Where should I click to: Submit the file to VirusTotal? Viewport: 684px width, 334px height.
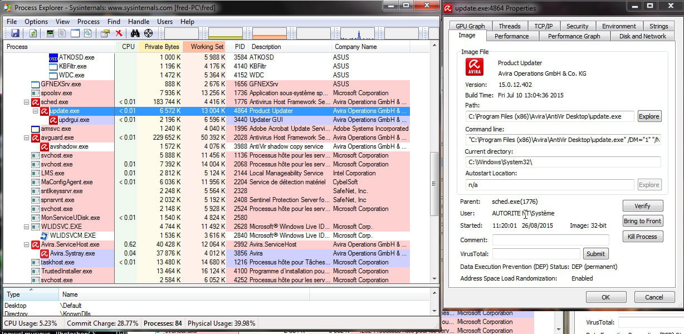(595, 254)
